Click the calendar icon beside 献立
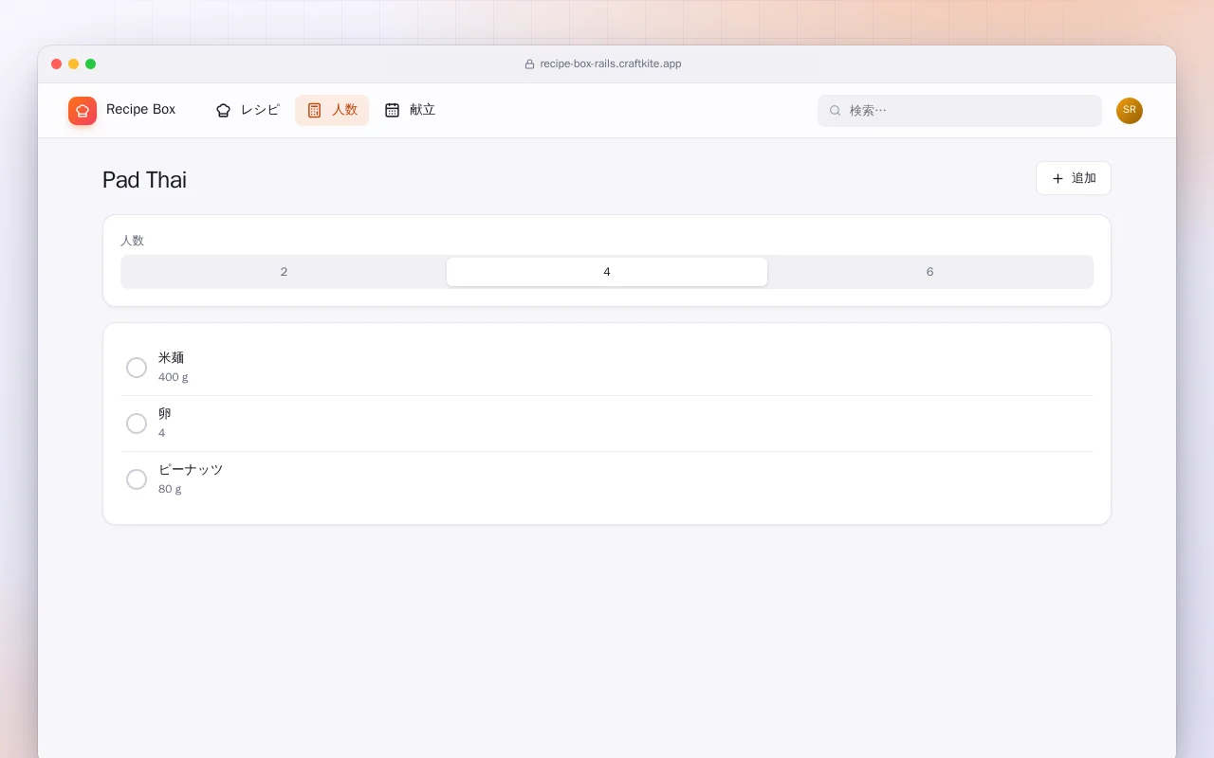Viewport: 1214px width, 758px height. 392,110
